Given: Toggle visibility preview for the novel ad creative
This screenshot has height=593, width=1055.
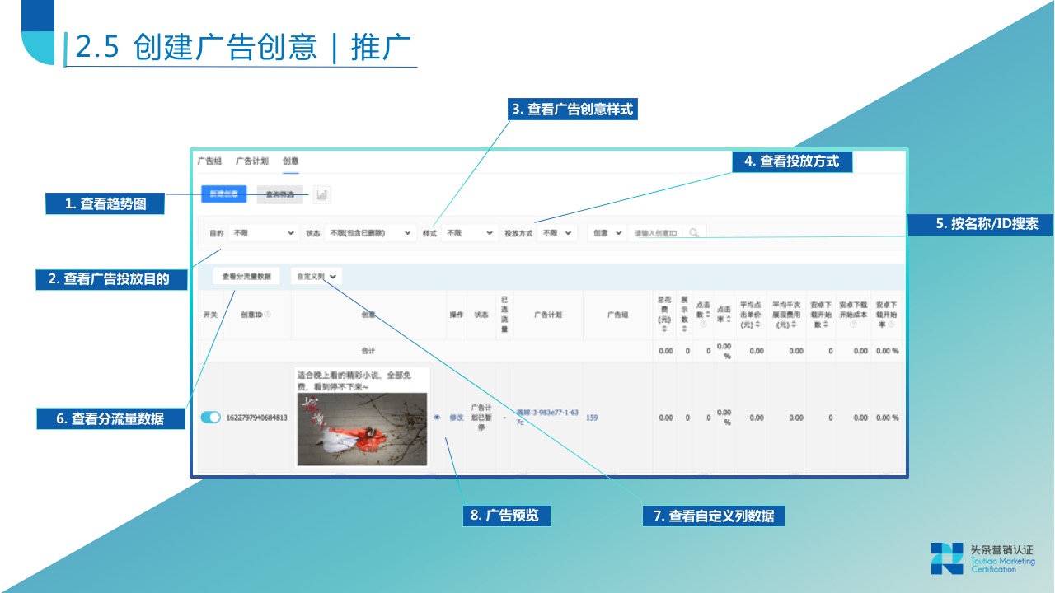Looking at the screenshot, I should (435, 418).
